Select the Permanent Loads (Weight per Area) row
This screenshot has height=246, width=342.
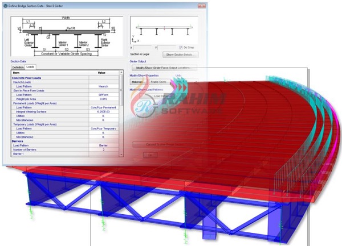(x=65, y=103)
